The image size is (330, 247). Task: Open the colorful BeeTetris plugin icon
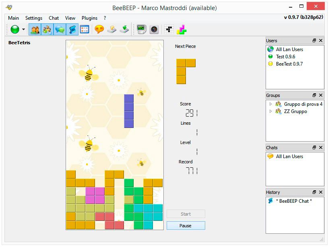tap(181, 29)
